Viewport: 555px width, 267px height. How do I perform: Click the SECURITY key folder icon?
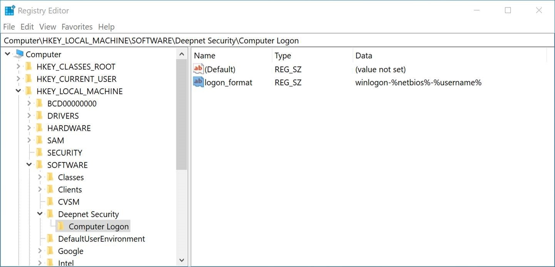[39, 153]
